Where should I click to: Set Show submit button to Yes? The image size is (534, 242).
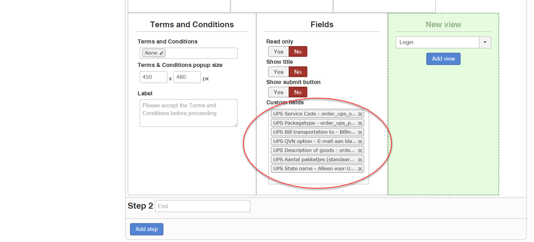[278, 92]
